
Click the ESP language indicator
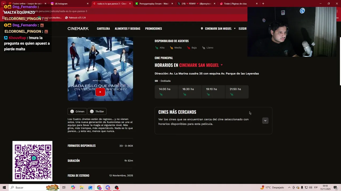click(316, 188)
